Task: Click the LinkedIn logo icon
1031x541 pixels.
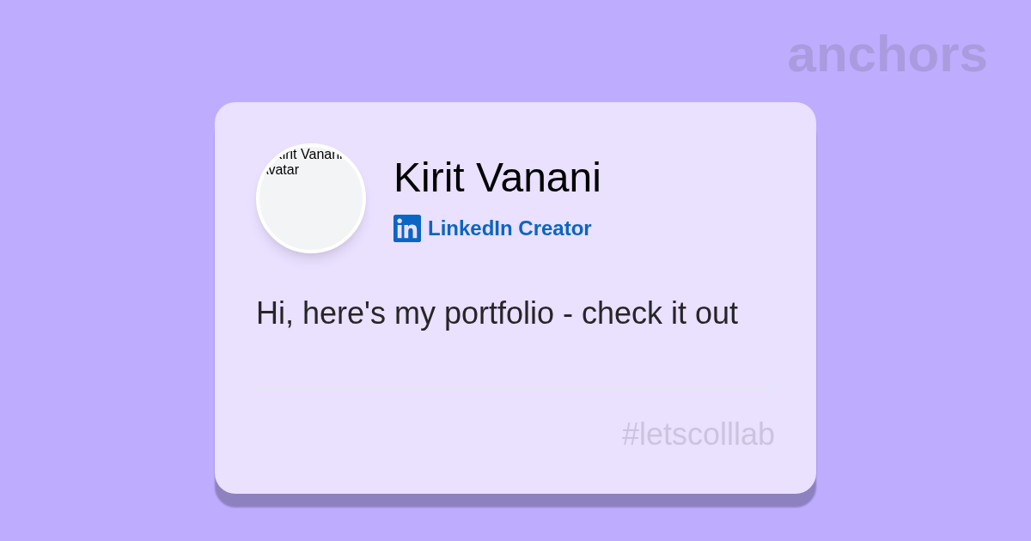Action: [407, 228]
